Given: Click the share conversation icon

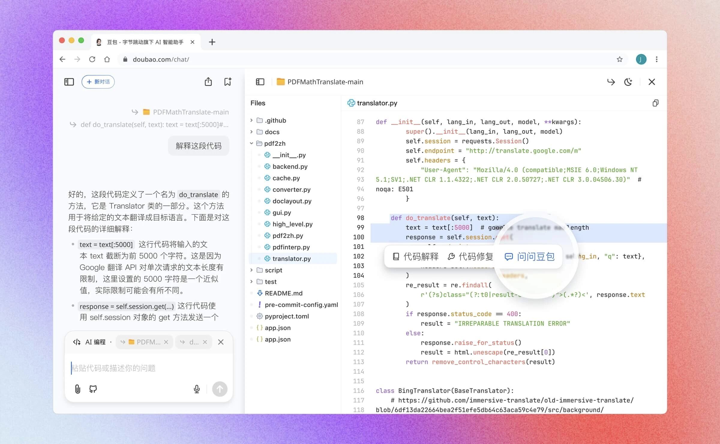Looking at the screenshot, I should [208, 82].
